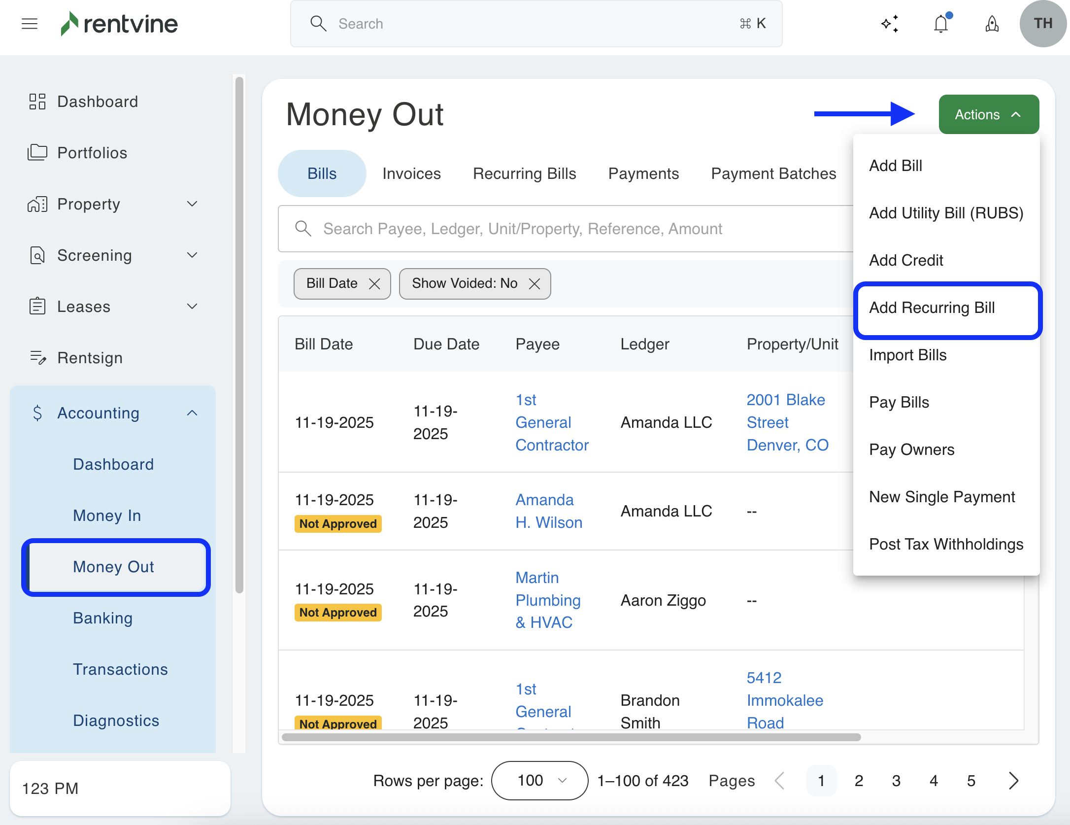Open the Martin Plumbing & HVAC payee link

548,600
